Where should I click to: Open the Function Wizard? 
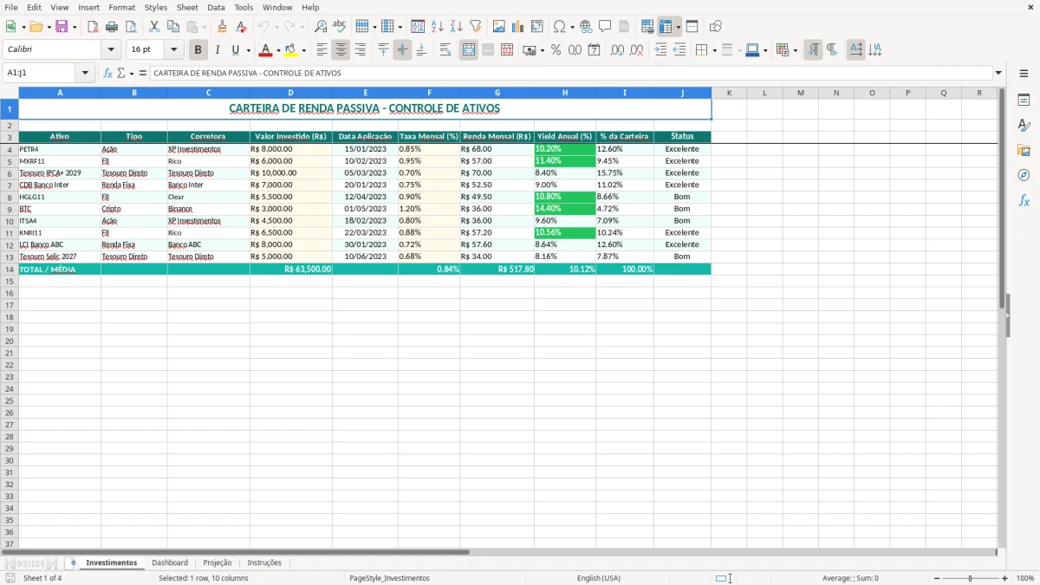(107, 73)
